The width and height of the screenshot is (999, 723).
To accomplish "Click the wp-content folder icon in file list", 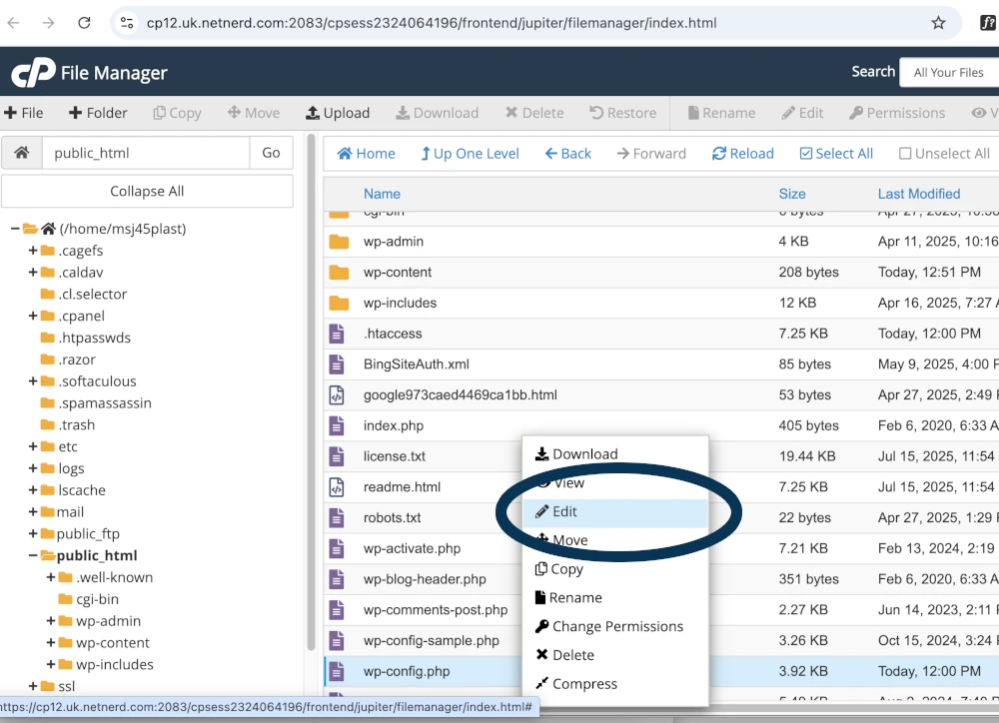I will [x=339, y=272].
